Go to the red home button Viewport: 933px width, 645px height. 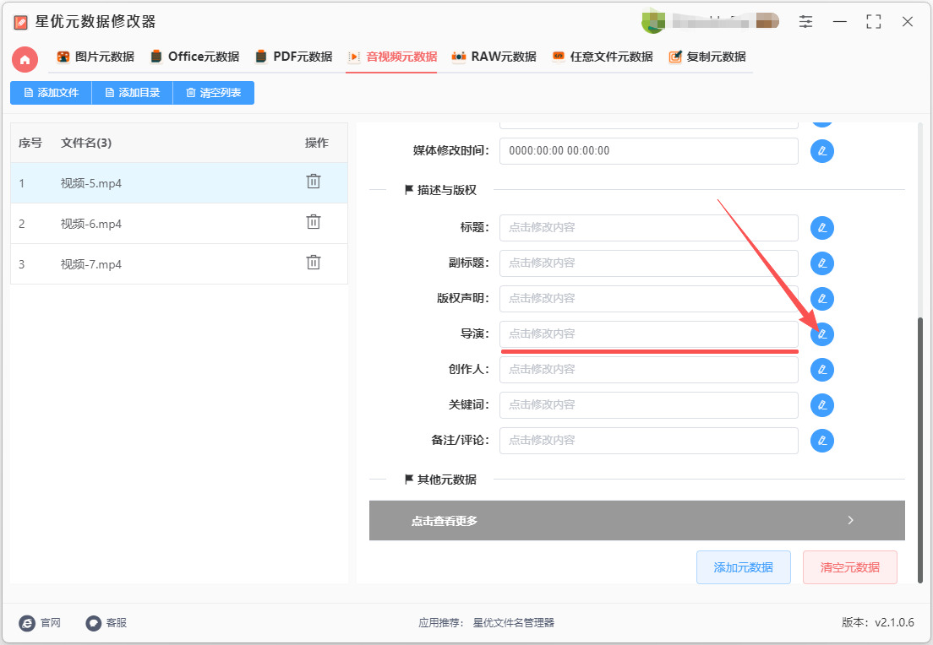click(25, 59)
